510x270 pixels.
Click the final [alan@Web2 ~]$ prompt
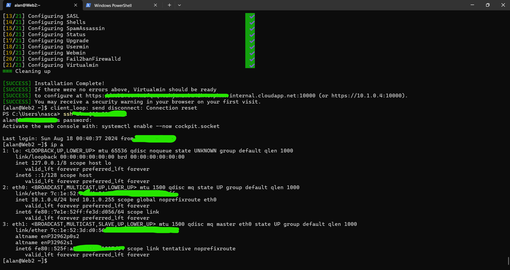[x=25, y=261]
